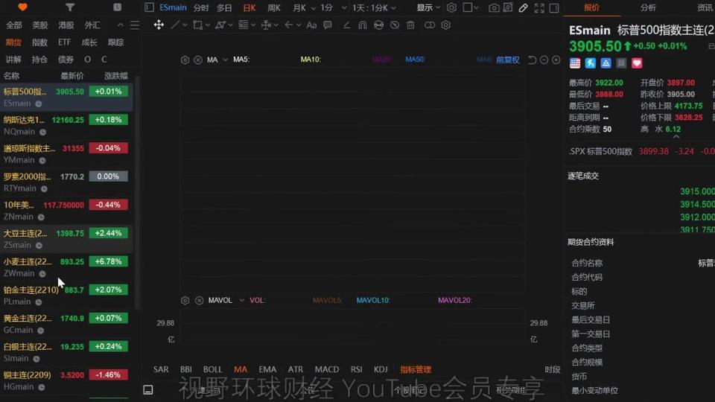Image resolution: width=715 pixels, height=402 pixels.
Task: Hide drawings with the slashed-circle icon
Action: (x=395, y=25)
